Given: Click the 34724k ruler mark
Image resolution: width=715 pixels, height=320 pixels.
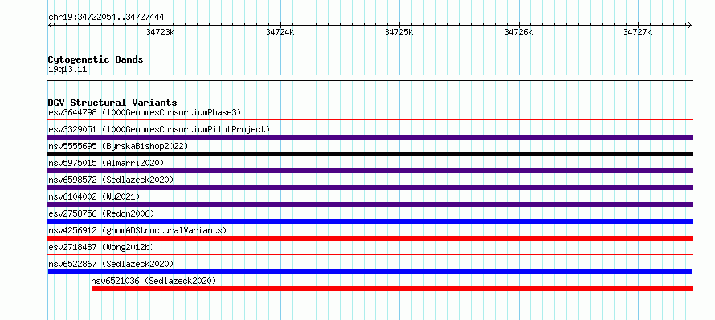Looking at the screenshot, I should pos(280,32).
